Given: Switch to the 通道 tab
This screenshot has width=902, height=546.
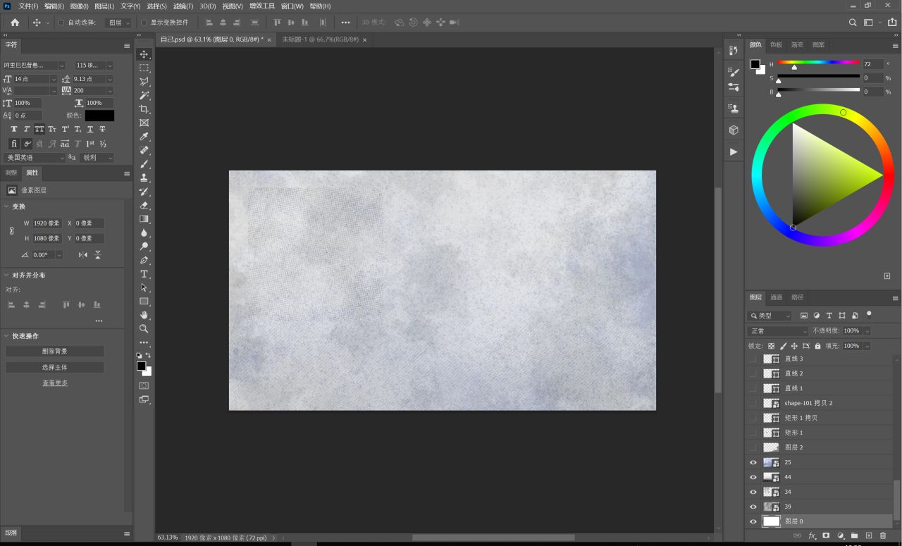Looking at the screenshot, I should [x=776, y=297].
